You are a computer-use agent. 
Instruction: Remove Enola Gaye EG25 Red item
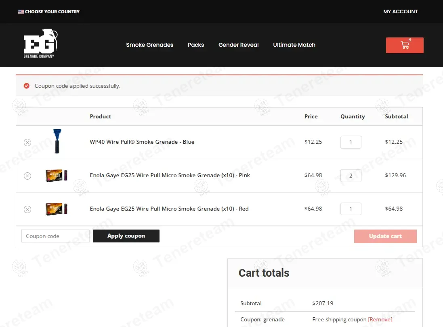[x=27, y=209]
